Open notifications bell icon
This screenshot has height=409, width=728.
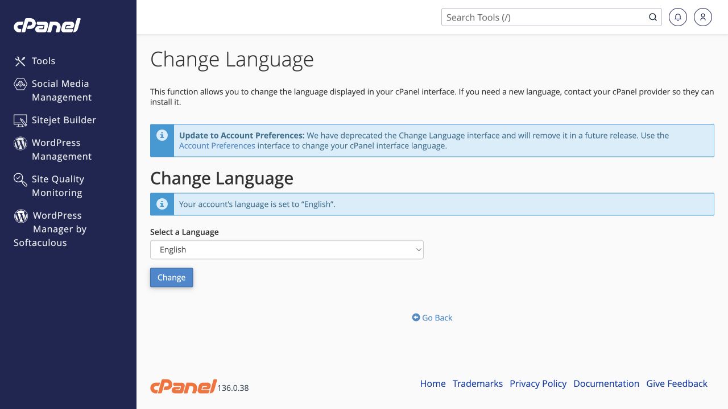[678, 17]
